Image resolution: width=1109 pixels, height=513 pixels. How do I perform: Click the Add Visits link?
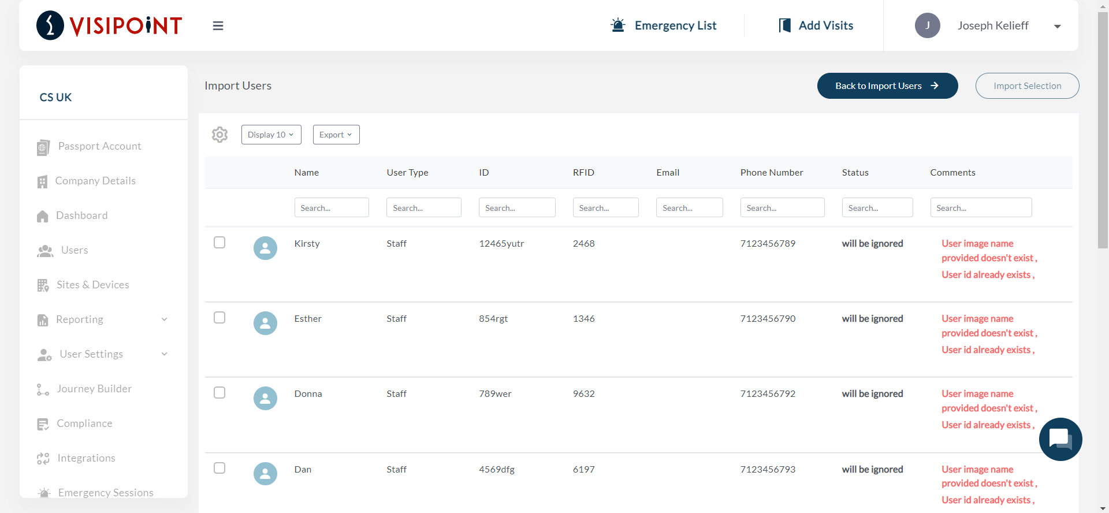point(826,25)
